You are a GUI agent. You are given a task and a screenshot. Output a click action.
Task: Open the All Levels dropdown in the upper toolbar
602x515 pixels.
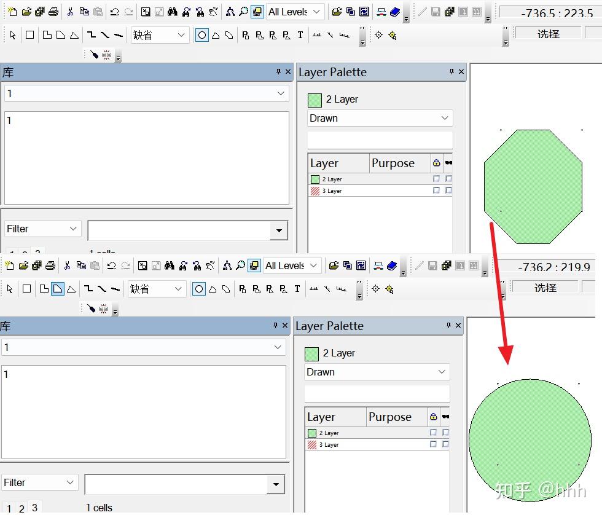tap(295, 12)
